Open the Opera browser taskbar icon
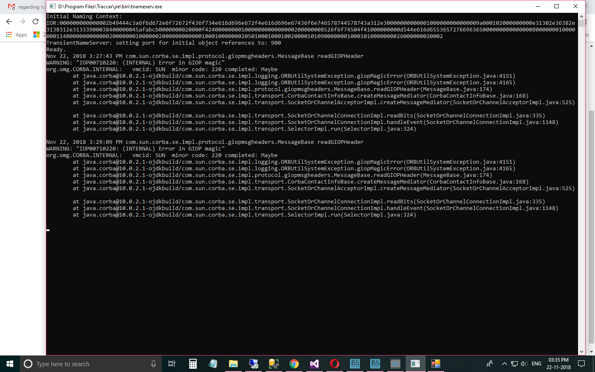The image size is (595, 372). pos(335,364)
